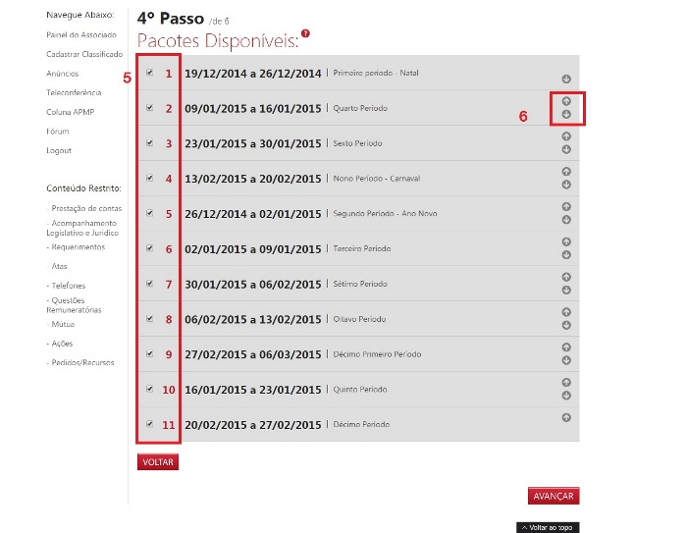This screenshot has width=687, height=533.
Task: Move down the Nono Período - Carnaval package
Action: (x=566, y=185)
